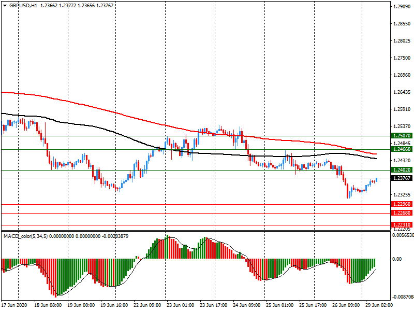Click the black 1.23767 current price label
Screen dimensions: 414x311
(x=402, y=178)
